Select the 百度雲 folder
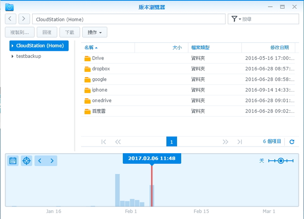 [99, 111]
